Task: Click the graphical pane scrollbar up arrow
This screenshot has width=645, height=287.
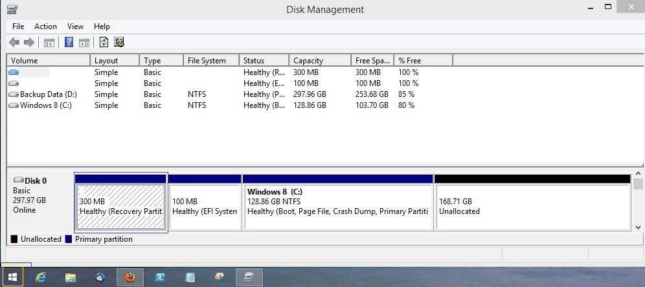Action: [638, 174]
